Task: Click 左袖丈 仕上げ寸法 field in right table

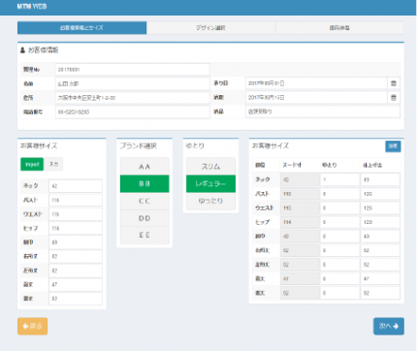Action: [380, 265]
